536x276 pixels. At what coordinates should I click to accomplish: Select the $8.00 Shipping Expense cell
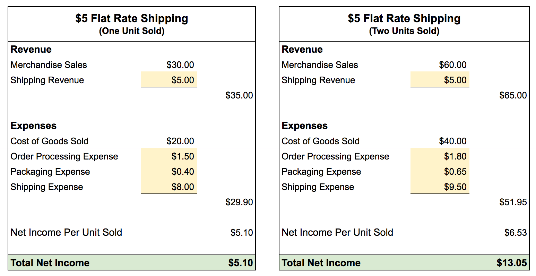(169, 186)
